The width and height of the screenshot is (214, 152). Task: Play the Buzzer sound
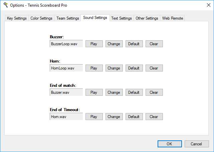click(94, 44)
